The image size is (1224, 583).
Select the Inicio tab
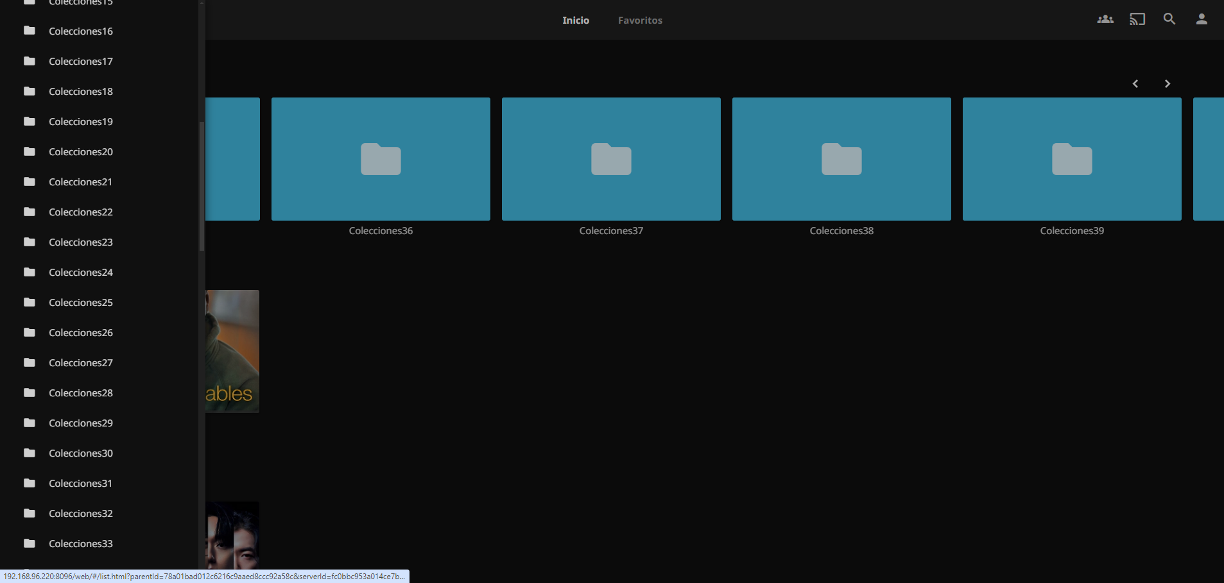[575, 21]
